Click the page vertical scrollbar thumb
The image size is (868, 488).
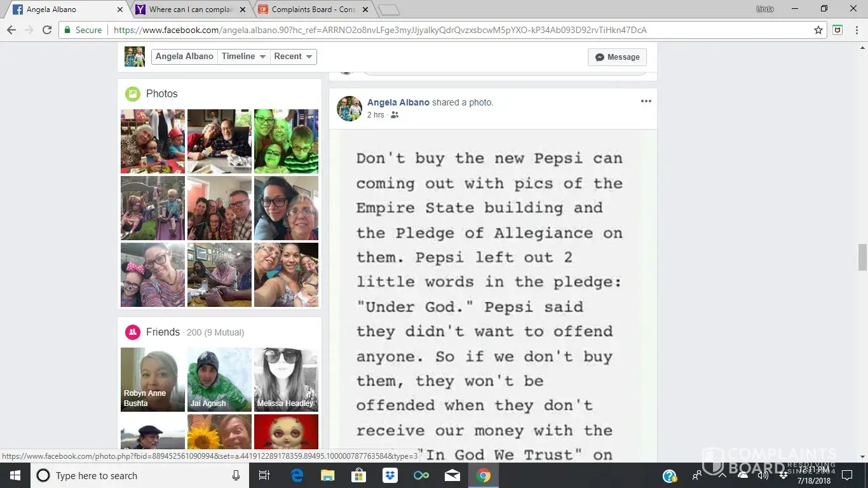(x=862, y=257)
